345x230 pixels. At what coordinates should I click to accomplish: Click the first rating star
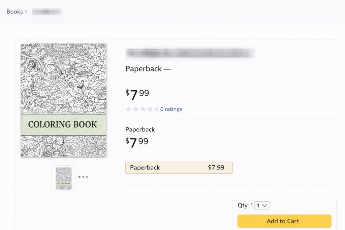(128, 109)
